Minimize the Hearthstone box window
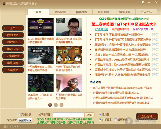 click(149, 2)
